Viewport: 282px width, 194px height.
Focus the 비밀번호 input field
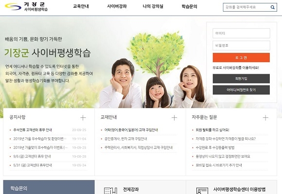241,46
